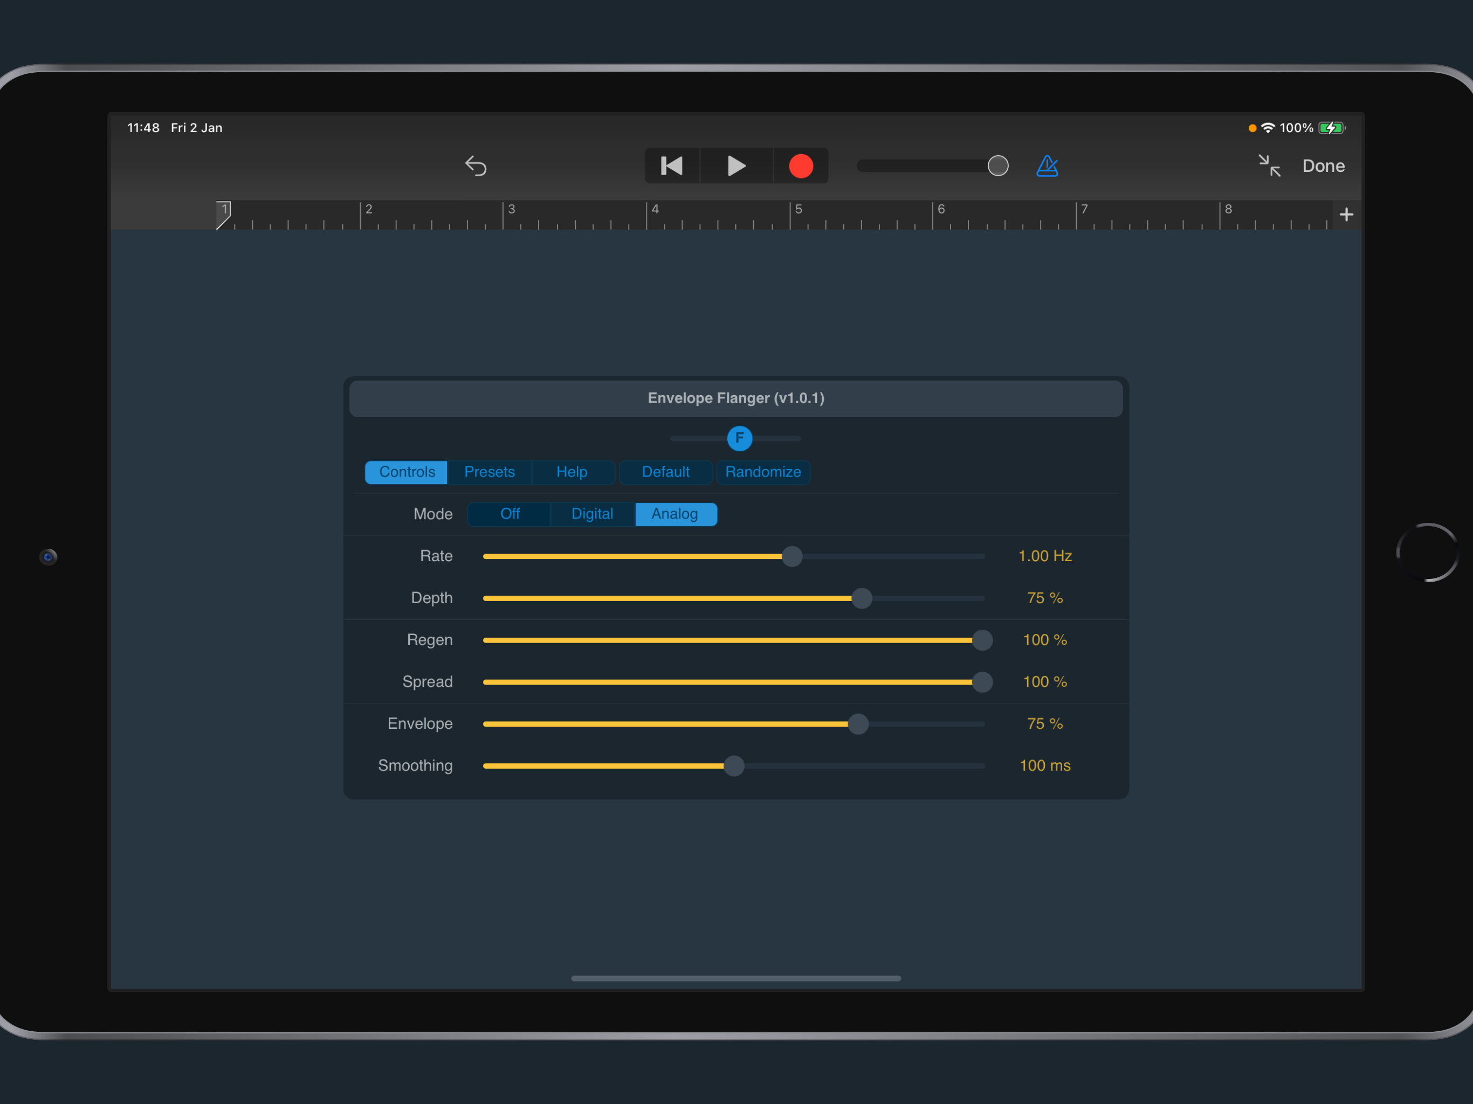Click the Spread slider handle
Image resolution: width=1473 pixels, height=1104 pixels.
tap(982, 682)
